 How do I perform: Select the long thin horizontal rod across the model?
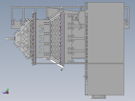pos(77,63)
